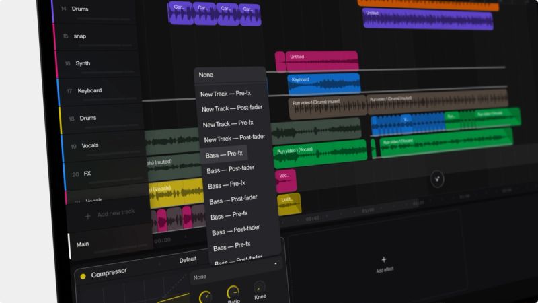Select the Keyboard track header

pos(100,91)
